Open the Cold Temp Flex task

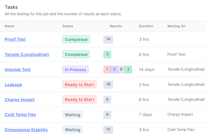click(20, 115)
